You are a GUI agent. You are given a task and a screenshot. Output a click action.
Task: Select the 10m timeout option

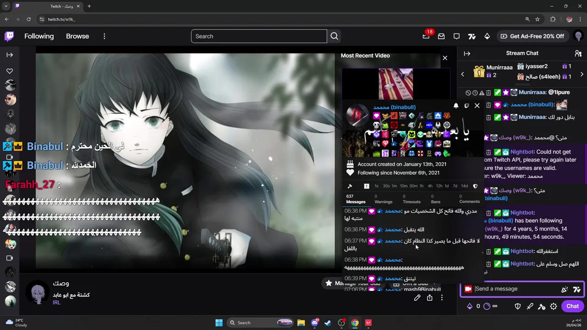pyautogui.click(x=404, y=186)
